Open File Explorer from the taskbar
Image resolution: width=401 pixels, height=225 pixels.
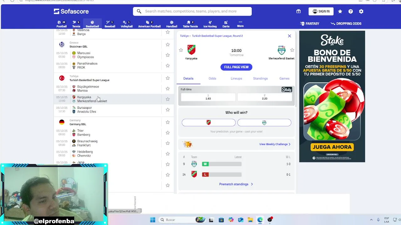(250, 220)
